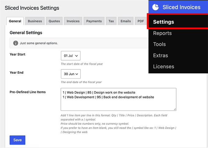Image resolution: width=208 pixels, height=148 pixels.
Task: Click 'If you prefer to have an item blank' text
Action: pyautogui.click(x=118, y=130)
